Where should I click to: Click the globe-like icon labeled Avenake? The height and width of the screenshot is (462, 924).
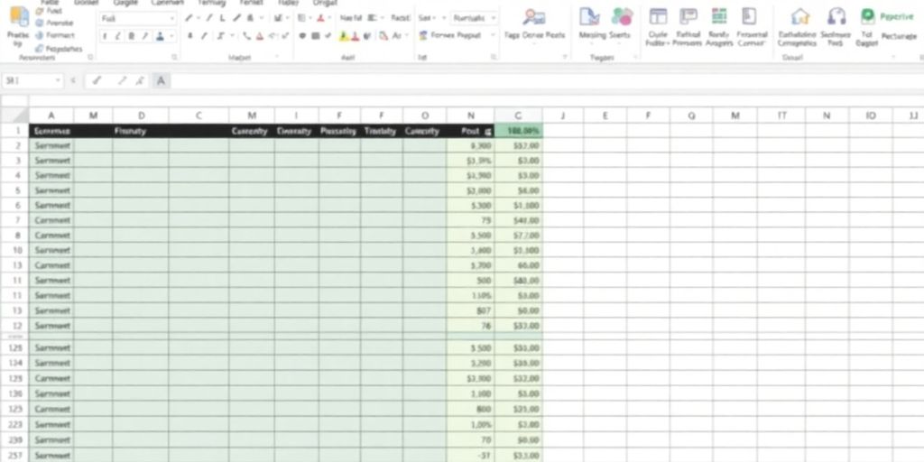tap(40, 23)
